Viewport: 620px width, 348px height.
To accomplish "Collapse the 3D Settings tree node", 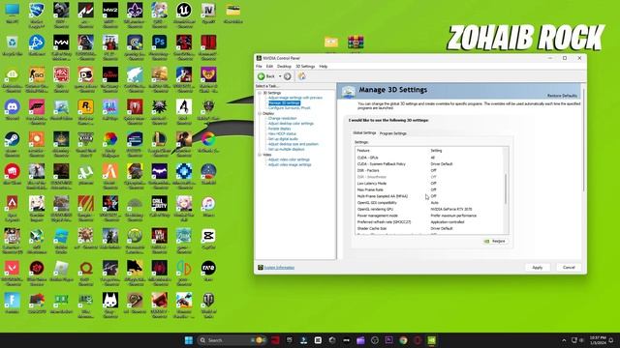I will point(260,93).
